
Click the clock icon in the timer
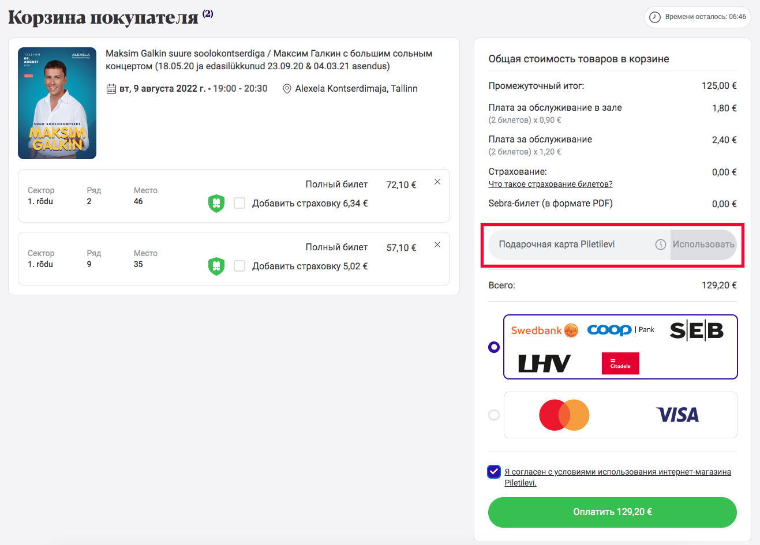click(655, 17)
